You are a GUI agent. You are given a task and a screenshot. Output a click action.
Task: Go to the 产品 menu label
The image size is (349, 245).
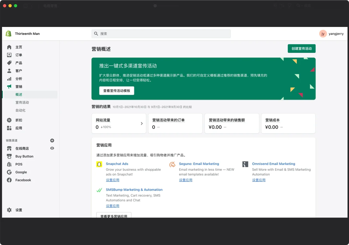[19, 63]
